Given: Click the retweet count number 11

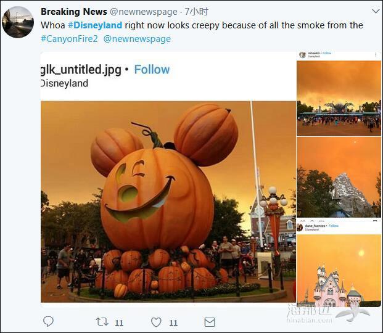Looking at the screenshot, I should click(119, 323).
